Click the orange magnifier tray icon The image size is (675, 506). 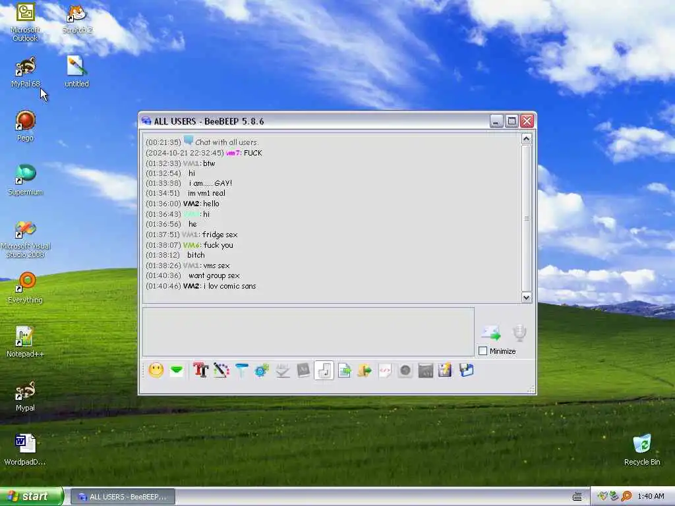(626, 497)
